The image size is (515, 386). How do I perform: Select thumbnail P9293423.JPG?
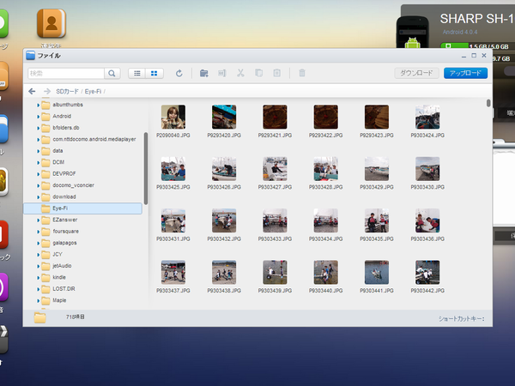pyautogui.click(x=377, y=117)
